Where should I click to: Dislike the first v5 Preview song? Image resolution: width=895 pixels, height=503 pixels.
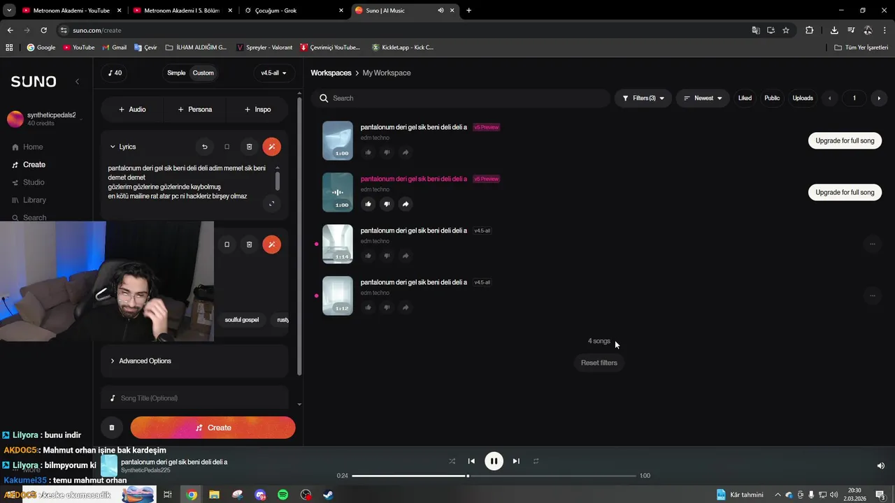[x=387, y=152]
